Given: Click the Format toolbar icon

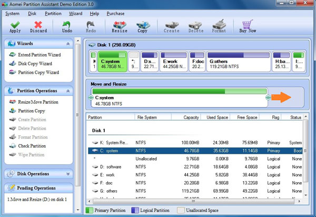Looking at the screenshot, I should [219, 27].
